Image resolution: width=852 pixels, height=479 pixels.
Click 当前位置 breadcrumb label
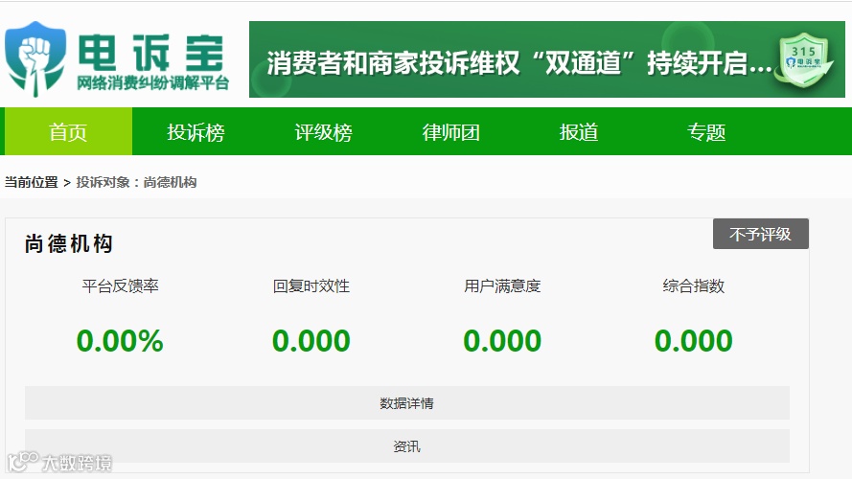[32, 182]
